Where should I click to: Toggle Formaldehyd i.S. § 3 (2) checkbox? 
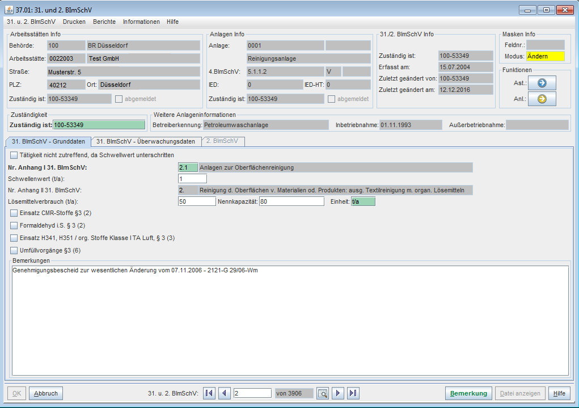14,226
